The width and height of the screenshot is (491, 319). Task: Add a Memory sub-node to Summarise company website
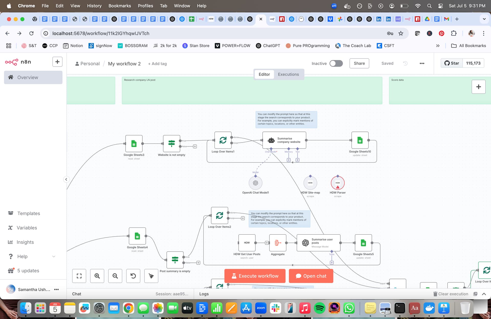coord(288,160)
